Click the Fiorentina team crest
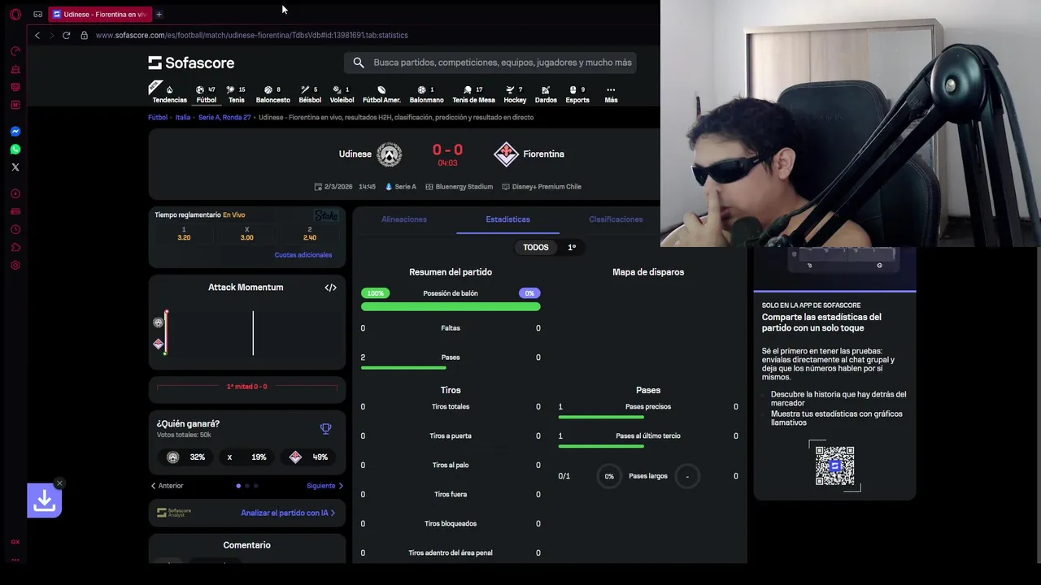 [x=506, y=154]
